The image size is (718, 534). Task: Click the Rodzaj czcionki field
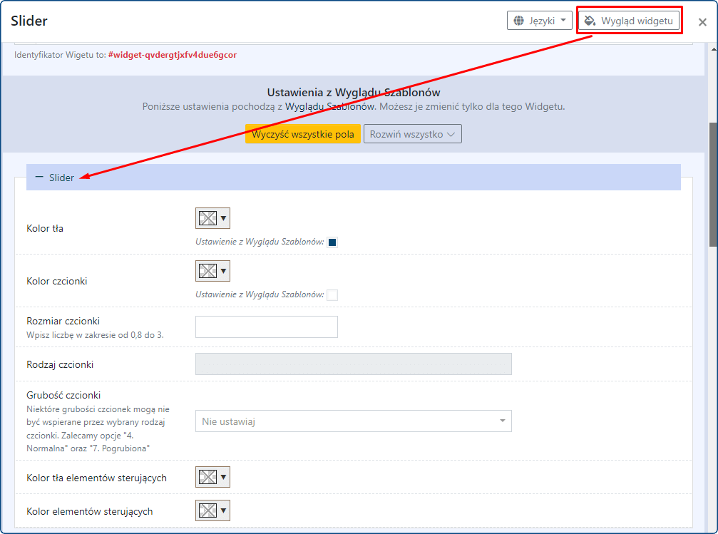353,364
